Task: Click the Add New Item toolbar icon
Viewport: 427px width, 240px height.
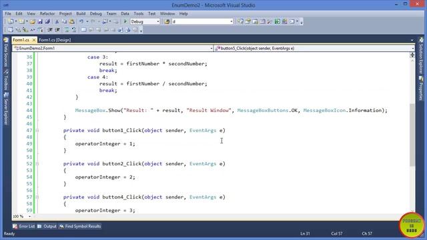Action: (21, 21)
